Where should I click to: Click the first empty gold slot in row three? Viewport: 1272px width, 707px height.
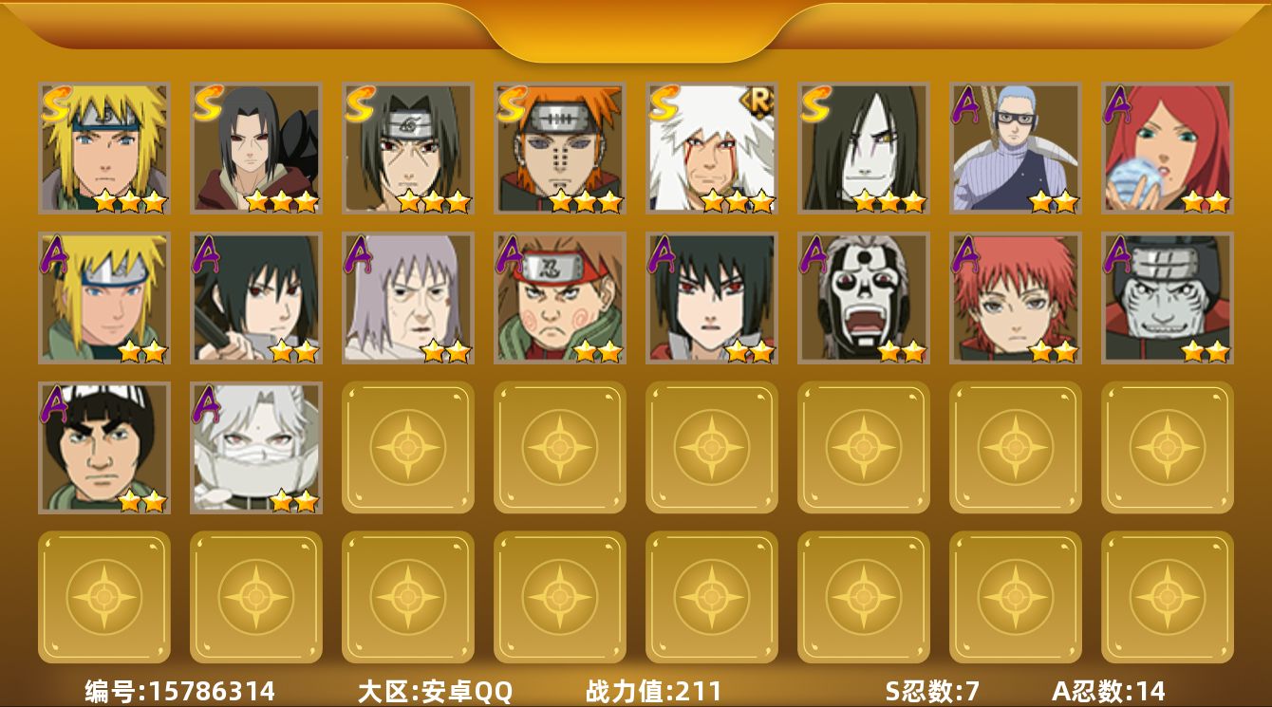coord(408,448)
